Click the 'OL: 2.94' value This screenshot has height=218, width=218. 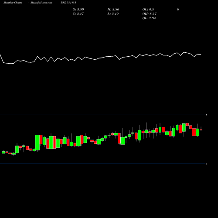(149, 18)
